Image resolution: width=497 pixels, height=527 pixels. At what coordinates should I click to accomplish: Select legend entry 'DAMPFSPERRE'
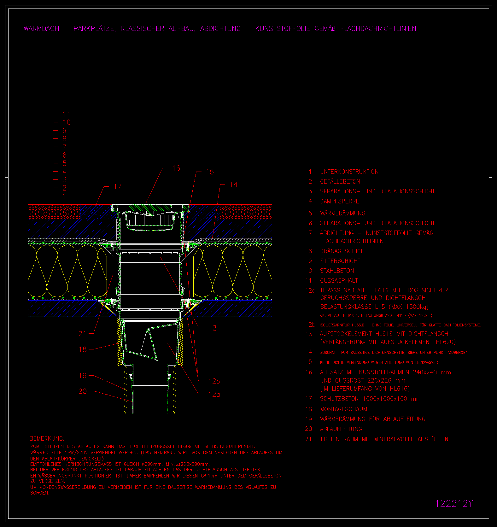click(x=340, y=201)
